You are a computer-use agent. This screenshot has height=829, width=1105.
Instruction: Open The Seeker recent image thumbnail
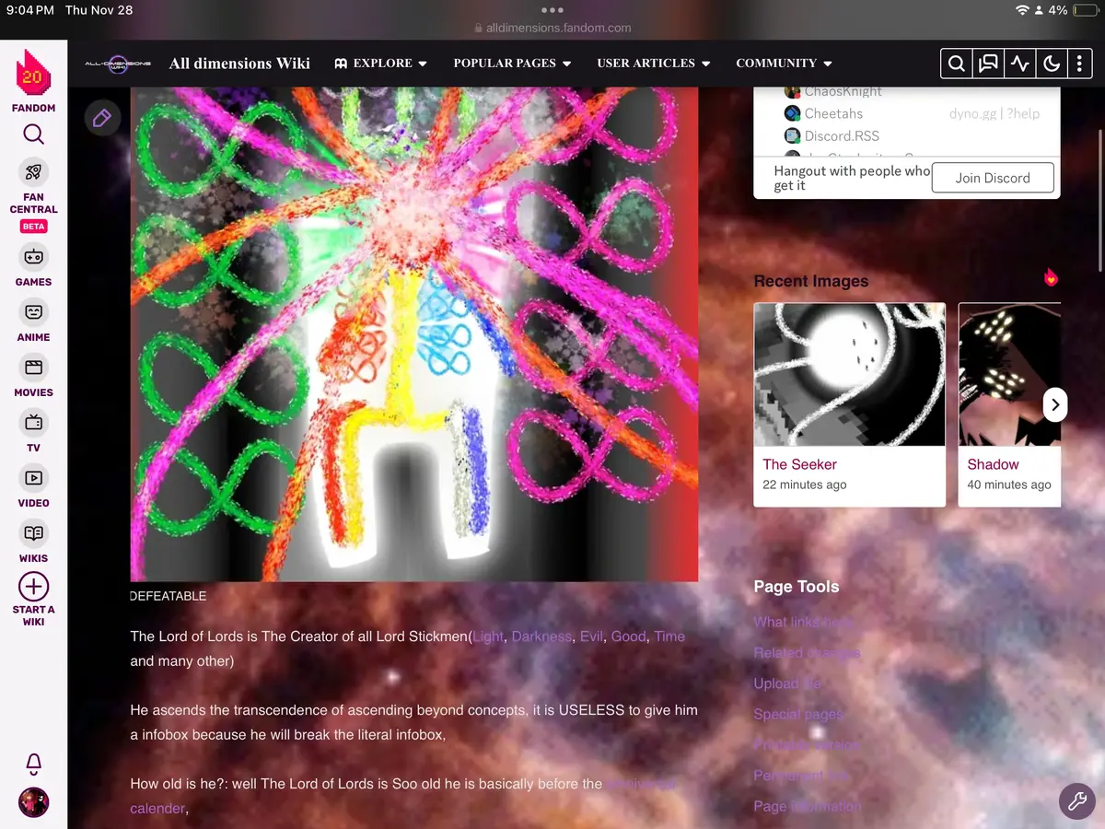point(849,375)
